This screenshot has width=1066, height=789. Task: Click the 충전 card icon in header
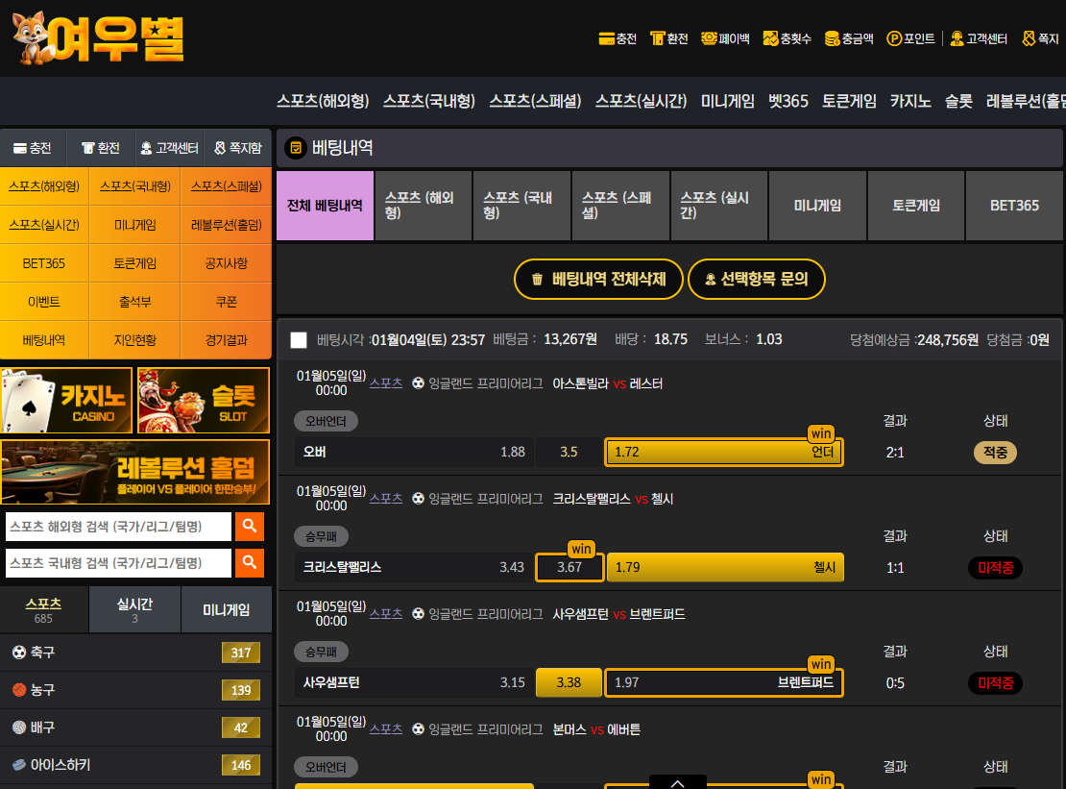pos(606,39)
